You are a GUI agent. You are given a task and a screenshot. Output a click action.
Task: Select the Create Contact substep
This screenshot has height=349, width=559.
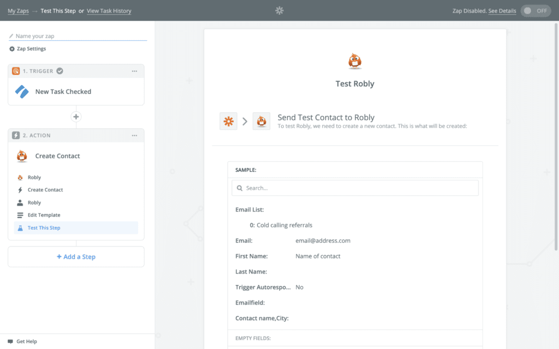point(76,190)
